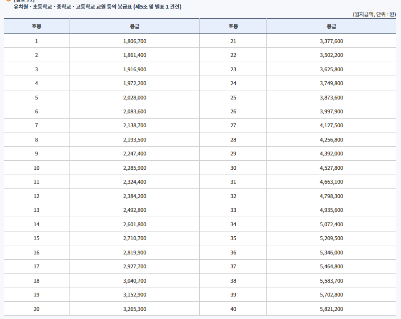Select the cell with 2,083,600
The width and height of the screenshot is (401, 319).
coord(135,111)
